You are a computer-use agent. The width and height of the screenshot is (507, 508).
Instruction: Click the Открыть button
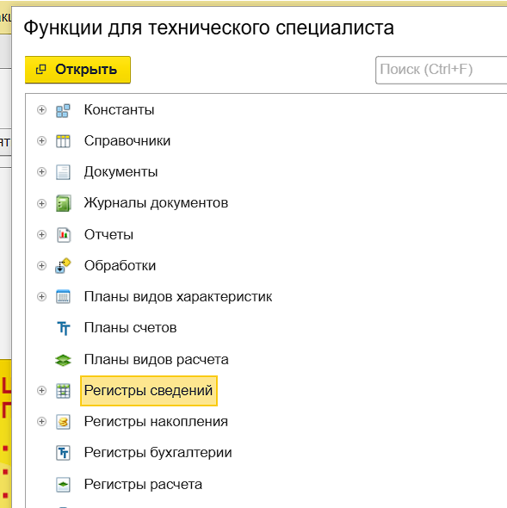pyautogui.click(x=77, y=70)
